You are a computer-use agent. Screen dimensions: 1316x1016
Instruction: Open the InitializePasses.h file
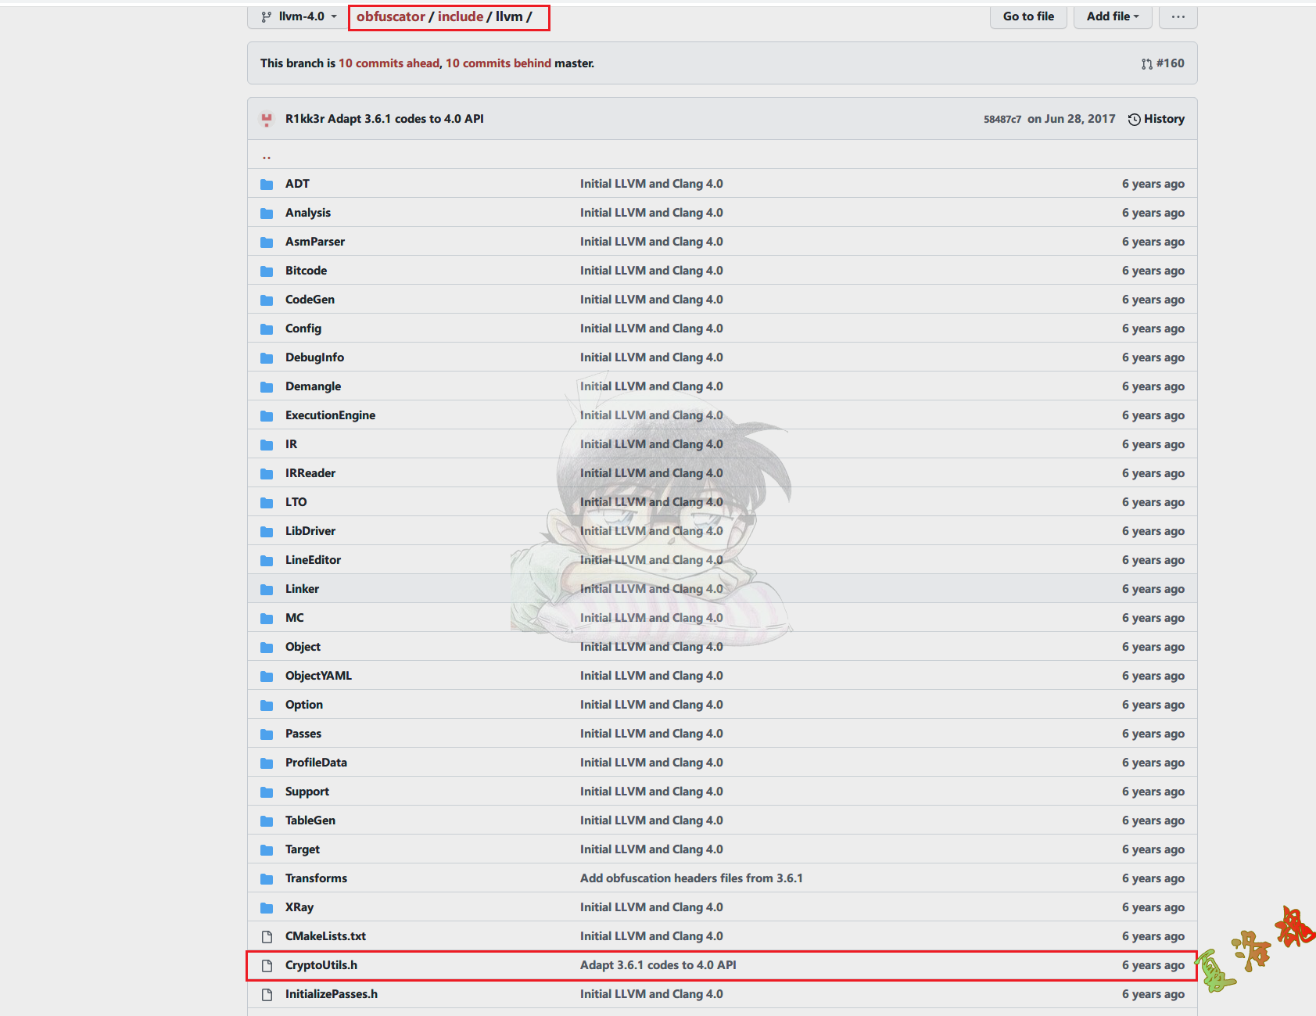pyautogui.click(x=332, y=994)
